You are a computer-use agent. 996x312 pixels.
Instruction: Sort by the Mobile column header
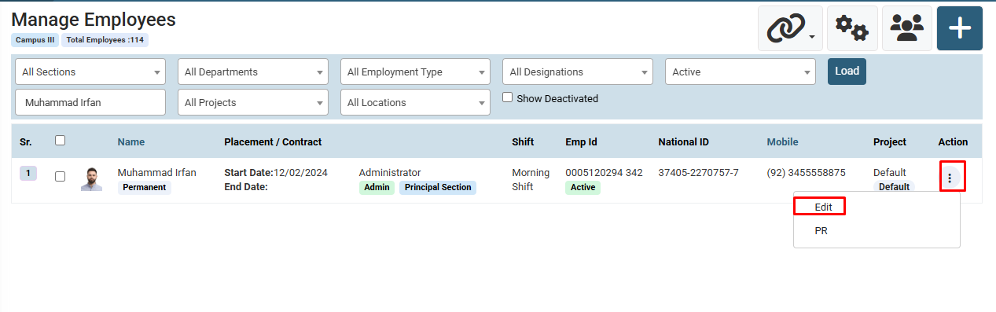(782, 142)
